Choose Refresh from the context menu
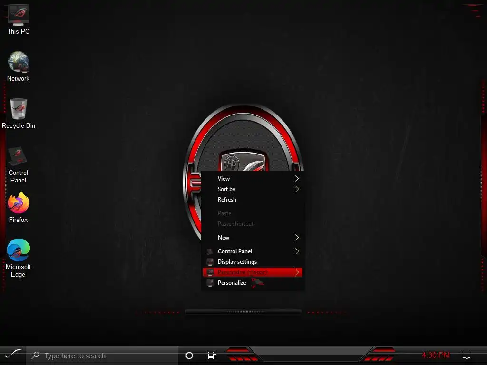 click(x=253, y=200)
